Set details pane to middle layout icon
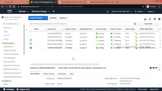Screen dimensions: 162x91 click(x=153, y=68)
